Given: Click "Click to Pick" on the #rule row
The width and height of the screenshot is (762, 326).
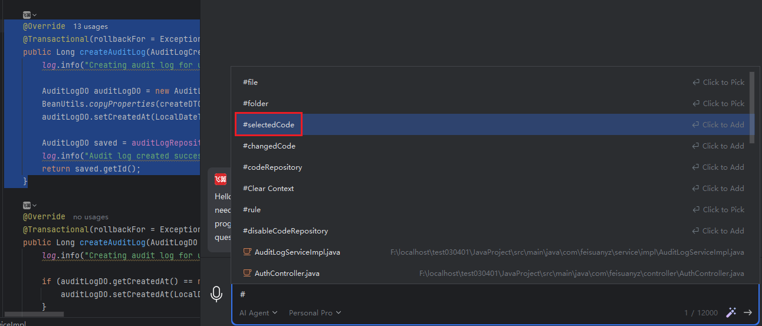Looking at the screenshot, I should click(x=718, y=209).
